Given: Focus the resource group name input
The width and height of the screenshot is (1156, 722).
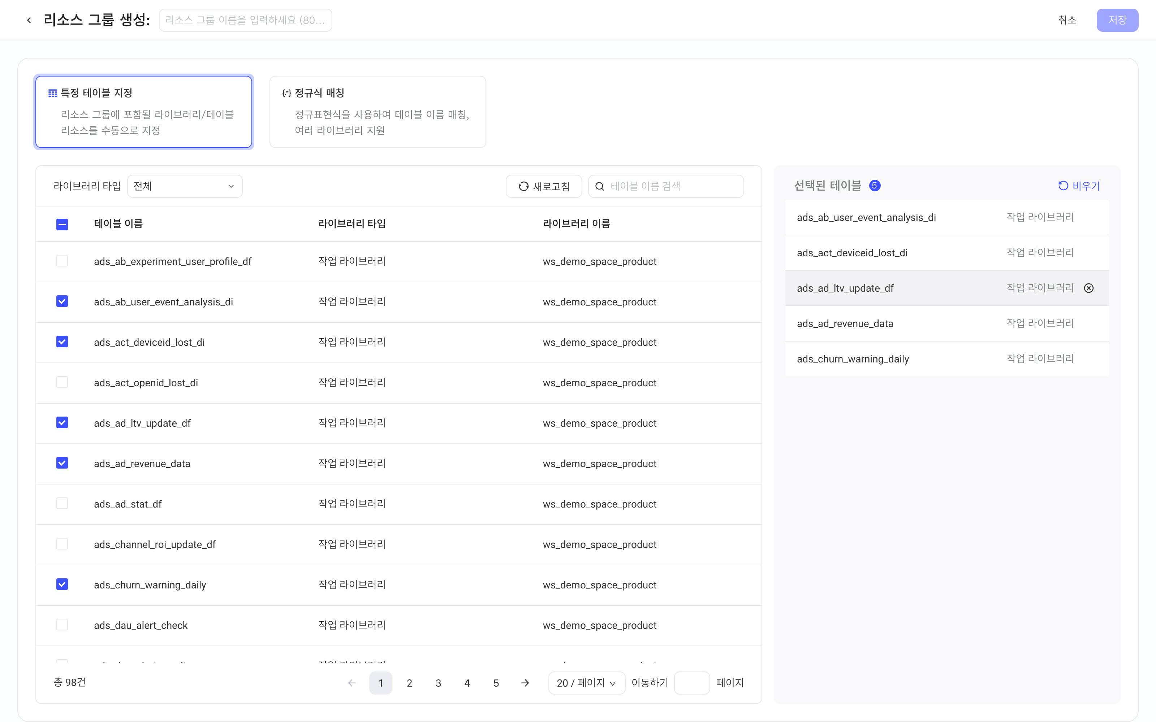Looking at the screenshot, I should pos(246,20).
